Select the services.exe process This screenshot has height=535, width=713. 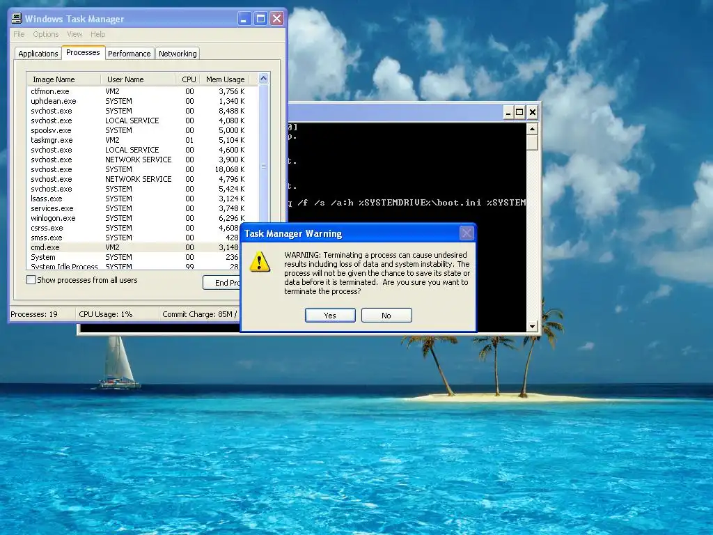click(x=142, y=208)
